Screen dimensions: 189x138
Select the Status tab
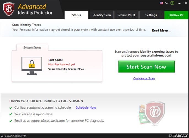(76, 15)
